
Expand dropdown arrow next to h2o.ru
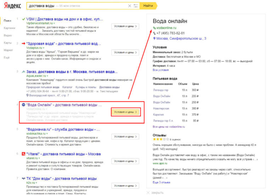click(x=37, y=183)
